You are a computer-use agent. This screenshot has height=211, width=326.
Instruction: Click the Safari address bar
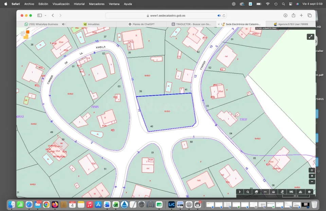pyautogui.click(x=166, y=16)
